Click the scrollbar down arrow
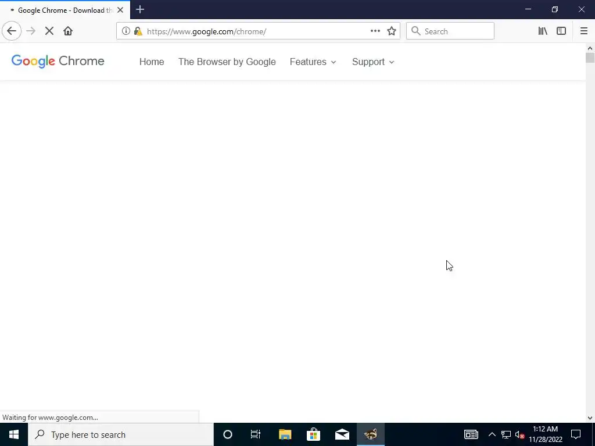 click(x=590, y=418)
